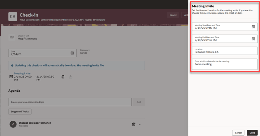Delete the Discuss sales performance topic
Image resolution: width=260 pixels, height=136 pixels.
tap(134, 124)
